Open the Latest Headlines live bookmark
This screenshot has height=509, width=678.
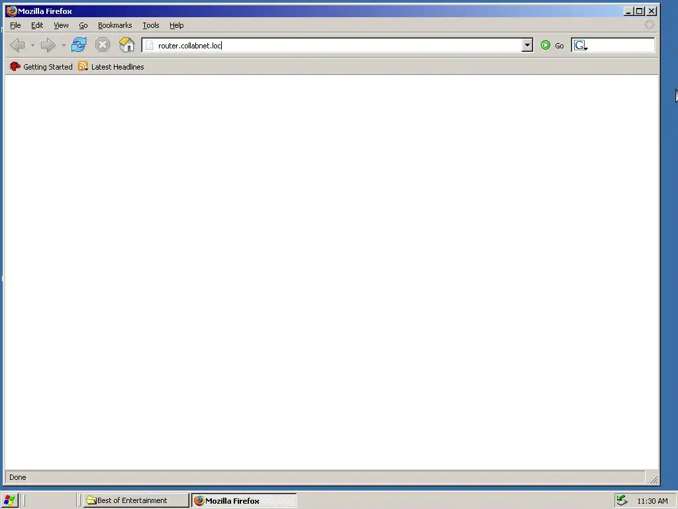point(111,67)
